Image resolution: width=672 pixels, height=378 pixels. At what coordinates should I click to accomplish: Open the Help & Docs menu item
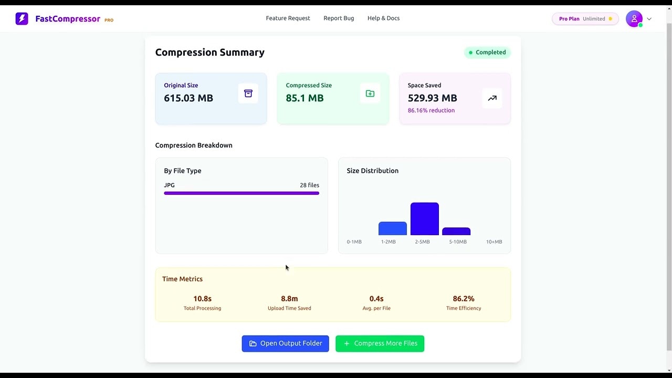(x=383, y=18)
